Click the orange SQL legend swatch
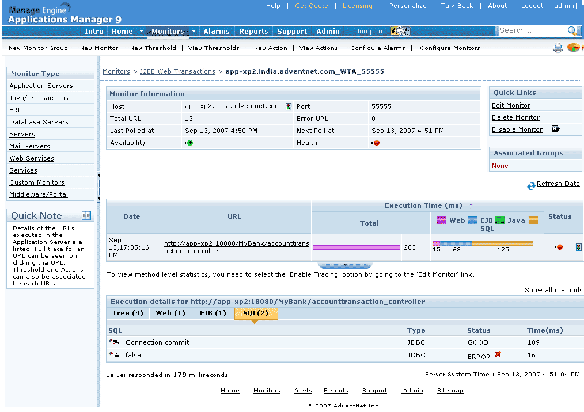Viewport: 584px width, 412px height. [533, 220]
